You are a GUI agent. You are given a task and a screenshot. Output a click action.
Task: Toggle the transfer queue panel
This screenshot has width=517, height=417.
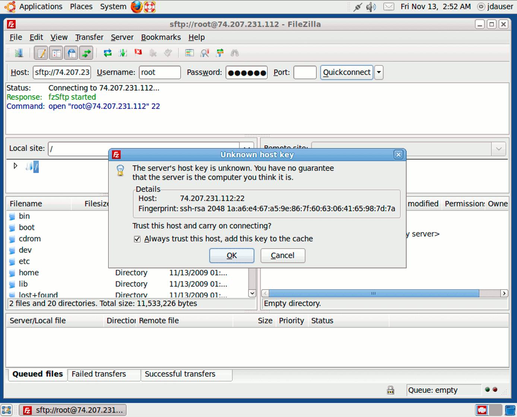86,53
